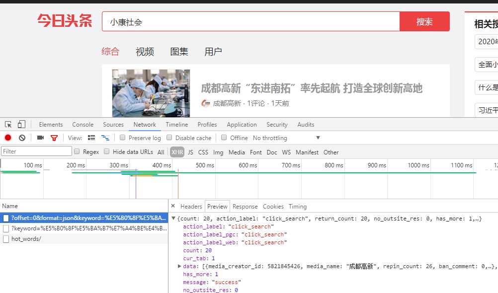Switch to the 视频 results tab
The image size is (498, 293).
tap(145, 51)
